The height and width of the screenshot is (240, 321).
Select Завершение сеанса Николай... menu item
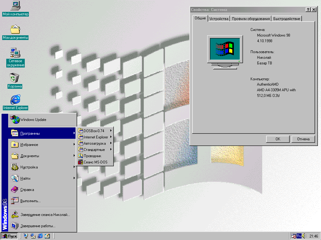[42, 214]
